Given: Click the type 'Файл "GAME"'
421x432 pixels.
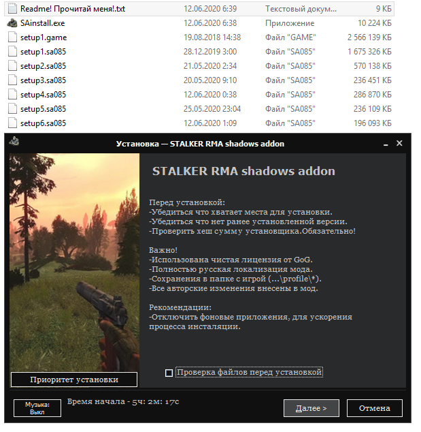Looking at the screenshot, I should 290,37.
